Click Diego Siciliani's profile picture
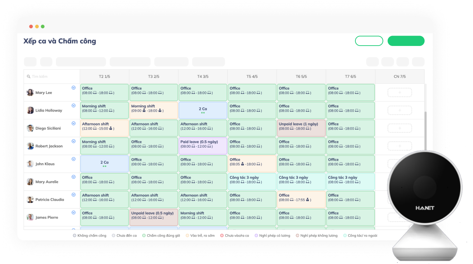 (x=30, y=128)
